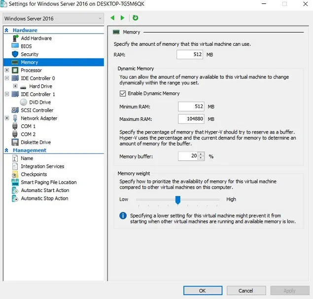Select BIOS in the hardware list
This screenshot has width=313, height=299.
click(26, 46)
